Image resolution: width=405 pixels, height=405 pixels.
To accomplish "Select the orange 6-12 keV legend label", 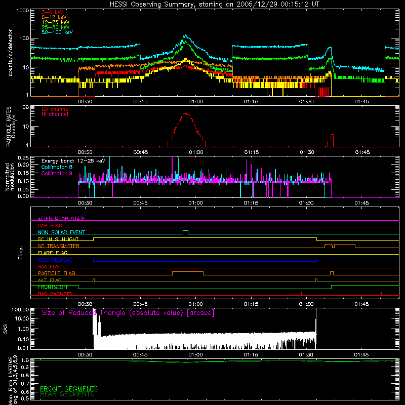I will coord(54,17).
